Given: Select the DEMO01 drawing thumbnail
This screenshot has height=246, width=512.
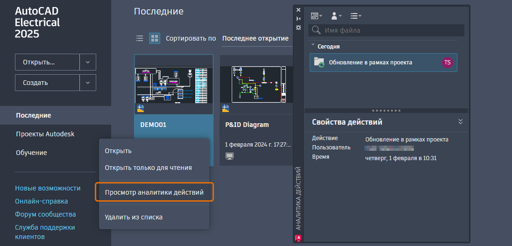Looking at the screenshot, I should coord(174,84).
